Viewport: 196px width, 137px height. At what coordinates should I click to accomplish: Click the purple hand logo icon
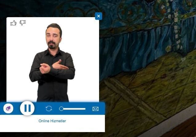click(8, 108)
